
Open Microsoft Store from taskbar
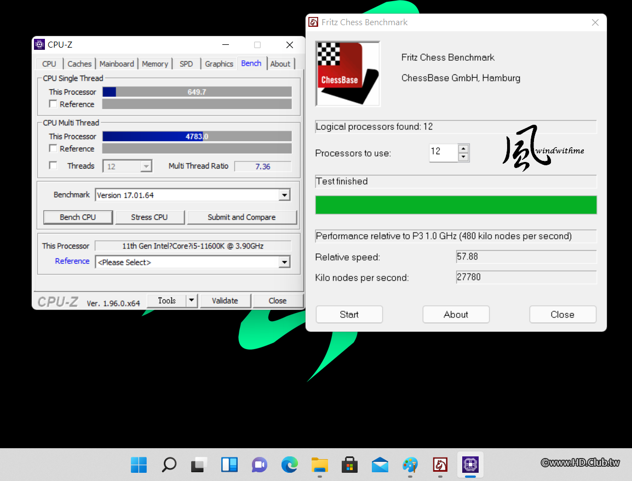[x=349, y=465]
